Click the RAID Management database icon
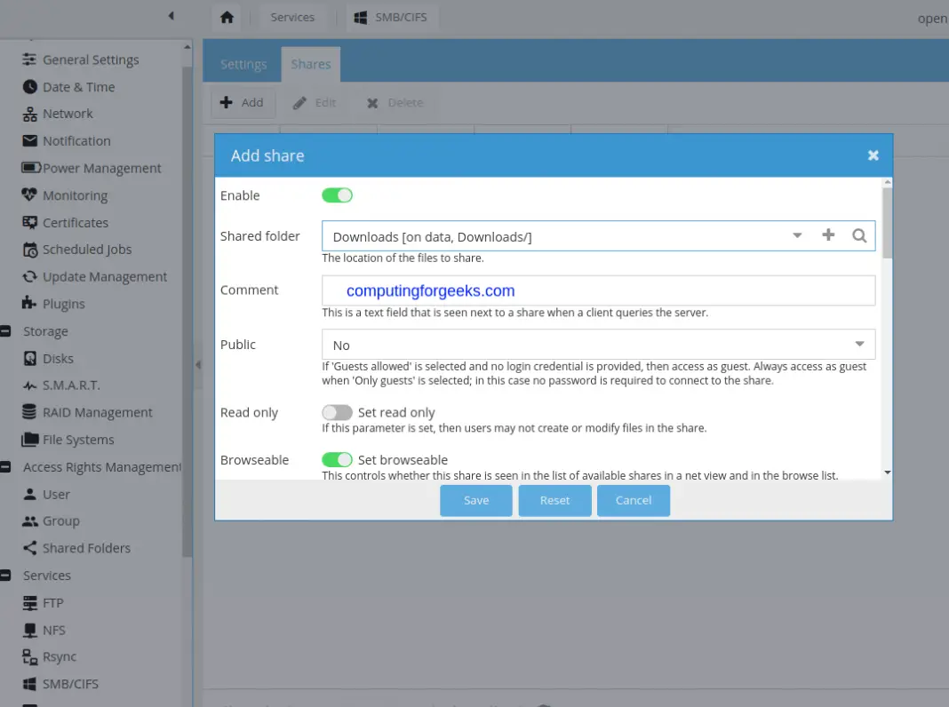Image resolution: width=949 pixels, height=707 pixels. [30, 412]
